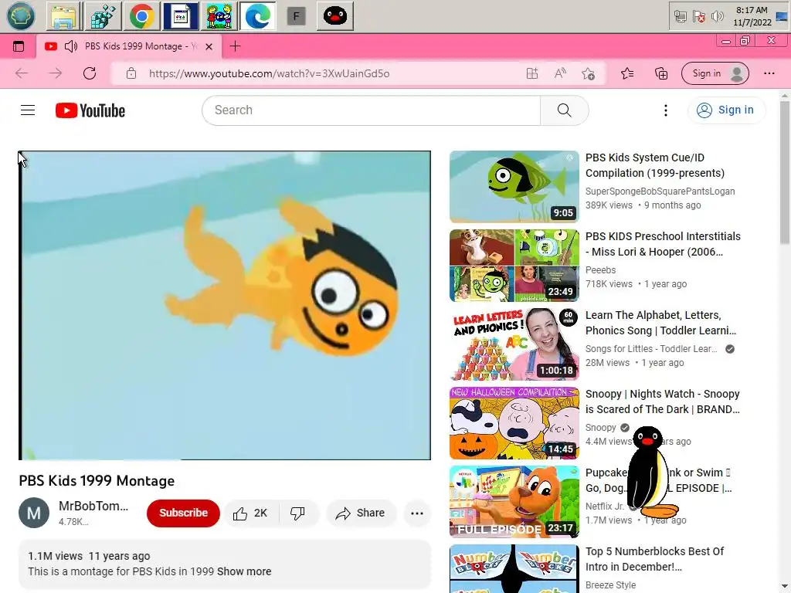
Task: Mute the tab via speaker icon
Action: 71,46
